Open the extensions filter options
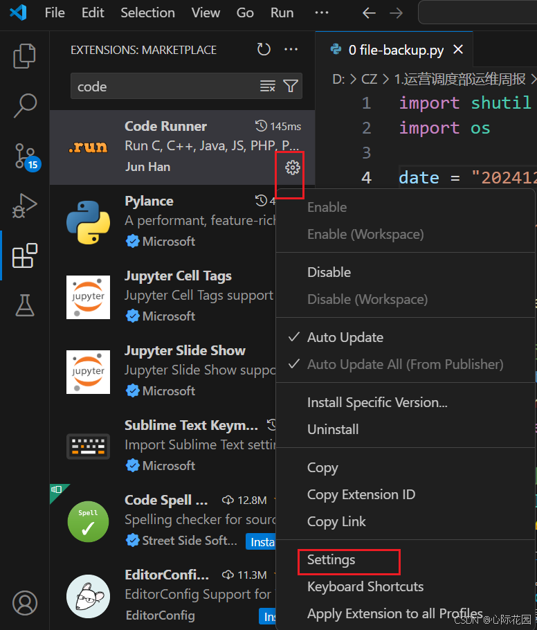Screen dimensions: 537x630 291,86
